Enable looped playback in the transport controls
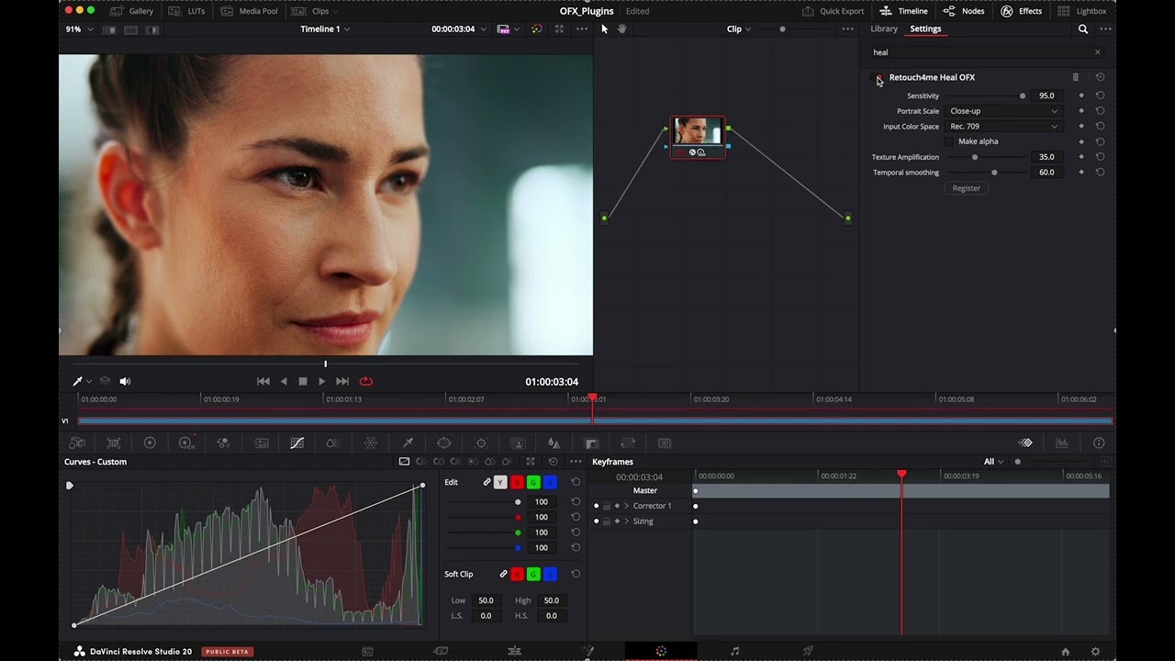Image resolution: width=1175 pixels, height=661 pixels. pyautogui.click(x=365, y=381)
